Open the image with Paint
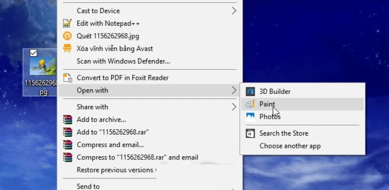The image size is (389, 190). (302, 104)
